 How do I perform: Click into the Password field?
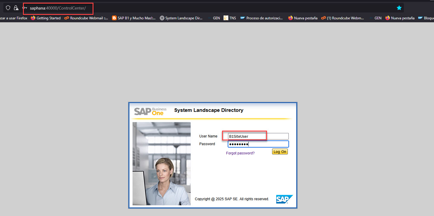tap(258, 144)
